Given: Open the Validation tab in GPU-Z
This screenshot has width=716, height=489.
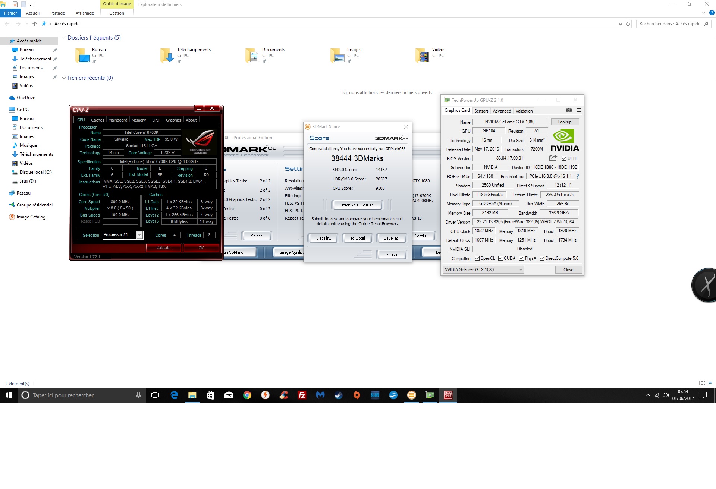Looking at the screenshot, I should point(524,111).
